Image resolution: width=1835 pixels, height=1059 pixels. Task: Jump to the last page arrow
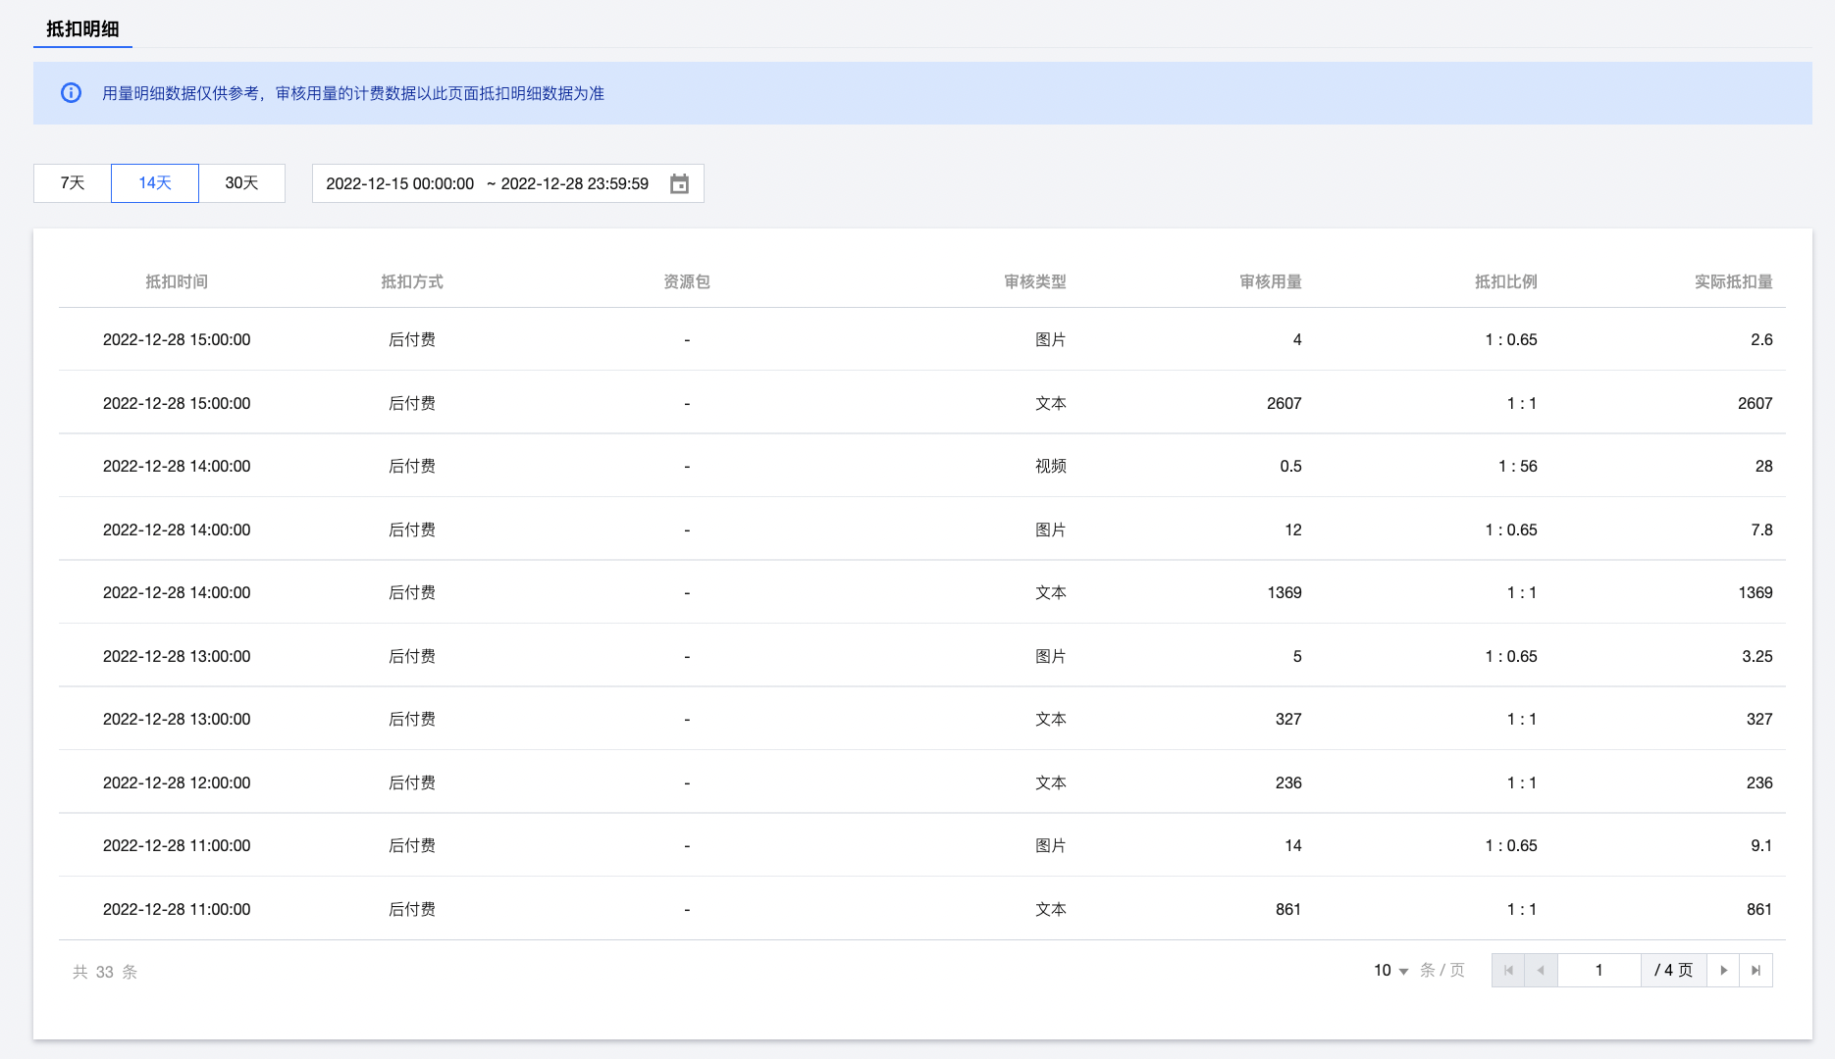1756,971
